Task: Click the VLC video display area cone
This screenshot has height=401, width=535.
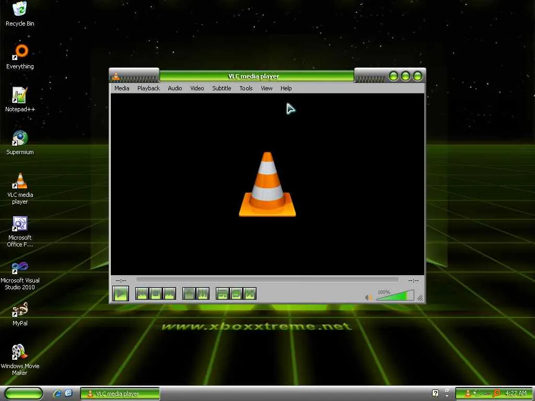Action: (267, 184)
